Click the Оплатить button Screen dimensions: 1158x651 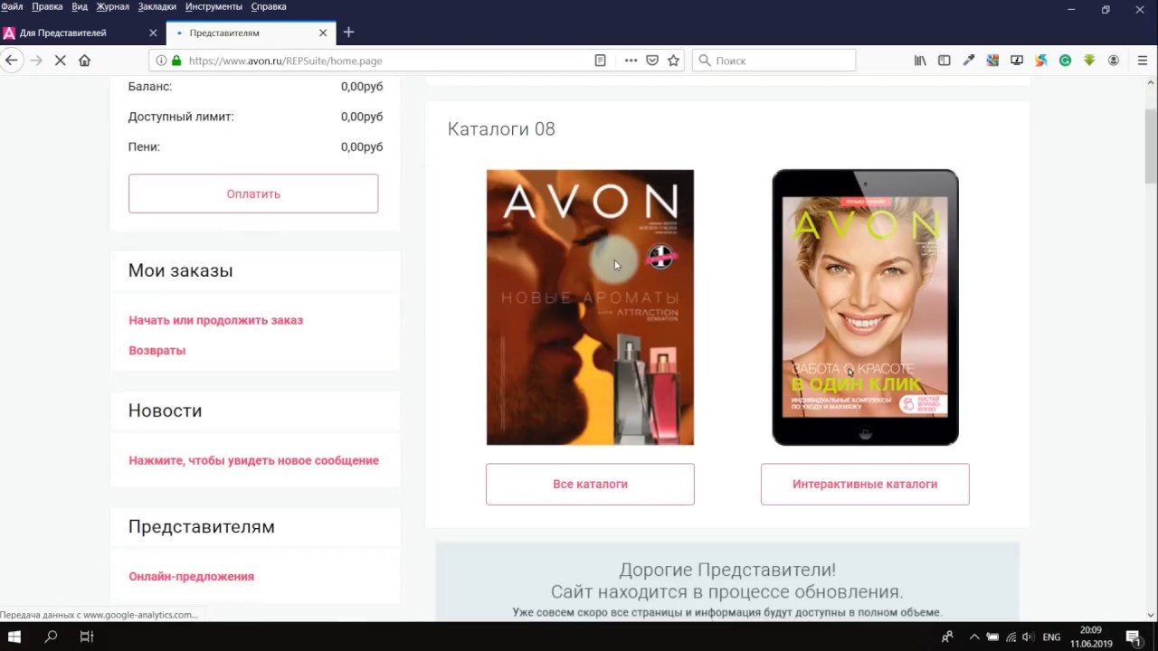(x=253, y=193)
